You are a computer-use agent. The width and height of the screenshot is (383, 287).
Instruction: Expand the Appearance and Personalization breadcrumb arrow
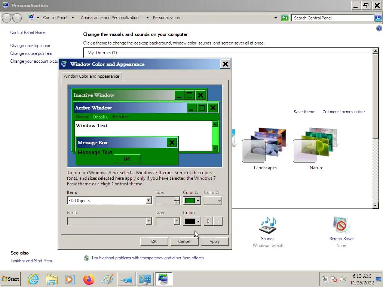[x=147, y=18]
